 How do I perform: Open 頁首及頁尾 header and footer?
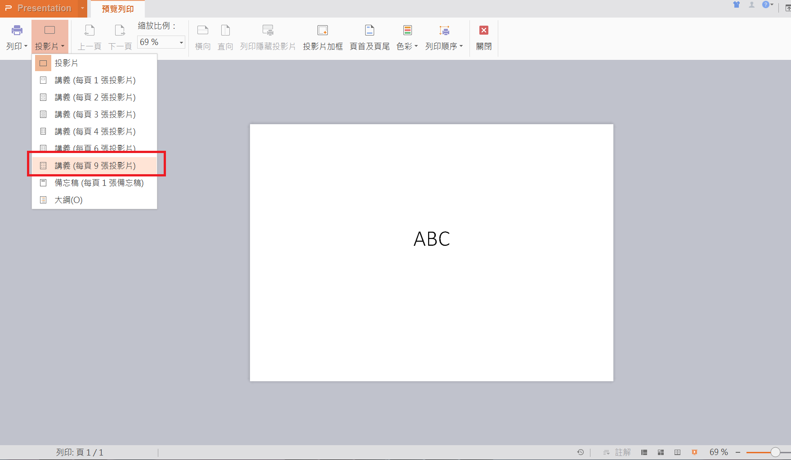click(x=370, y=38)
